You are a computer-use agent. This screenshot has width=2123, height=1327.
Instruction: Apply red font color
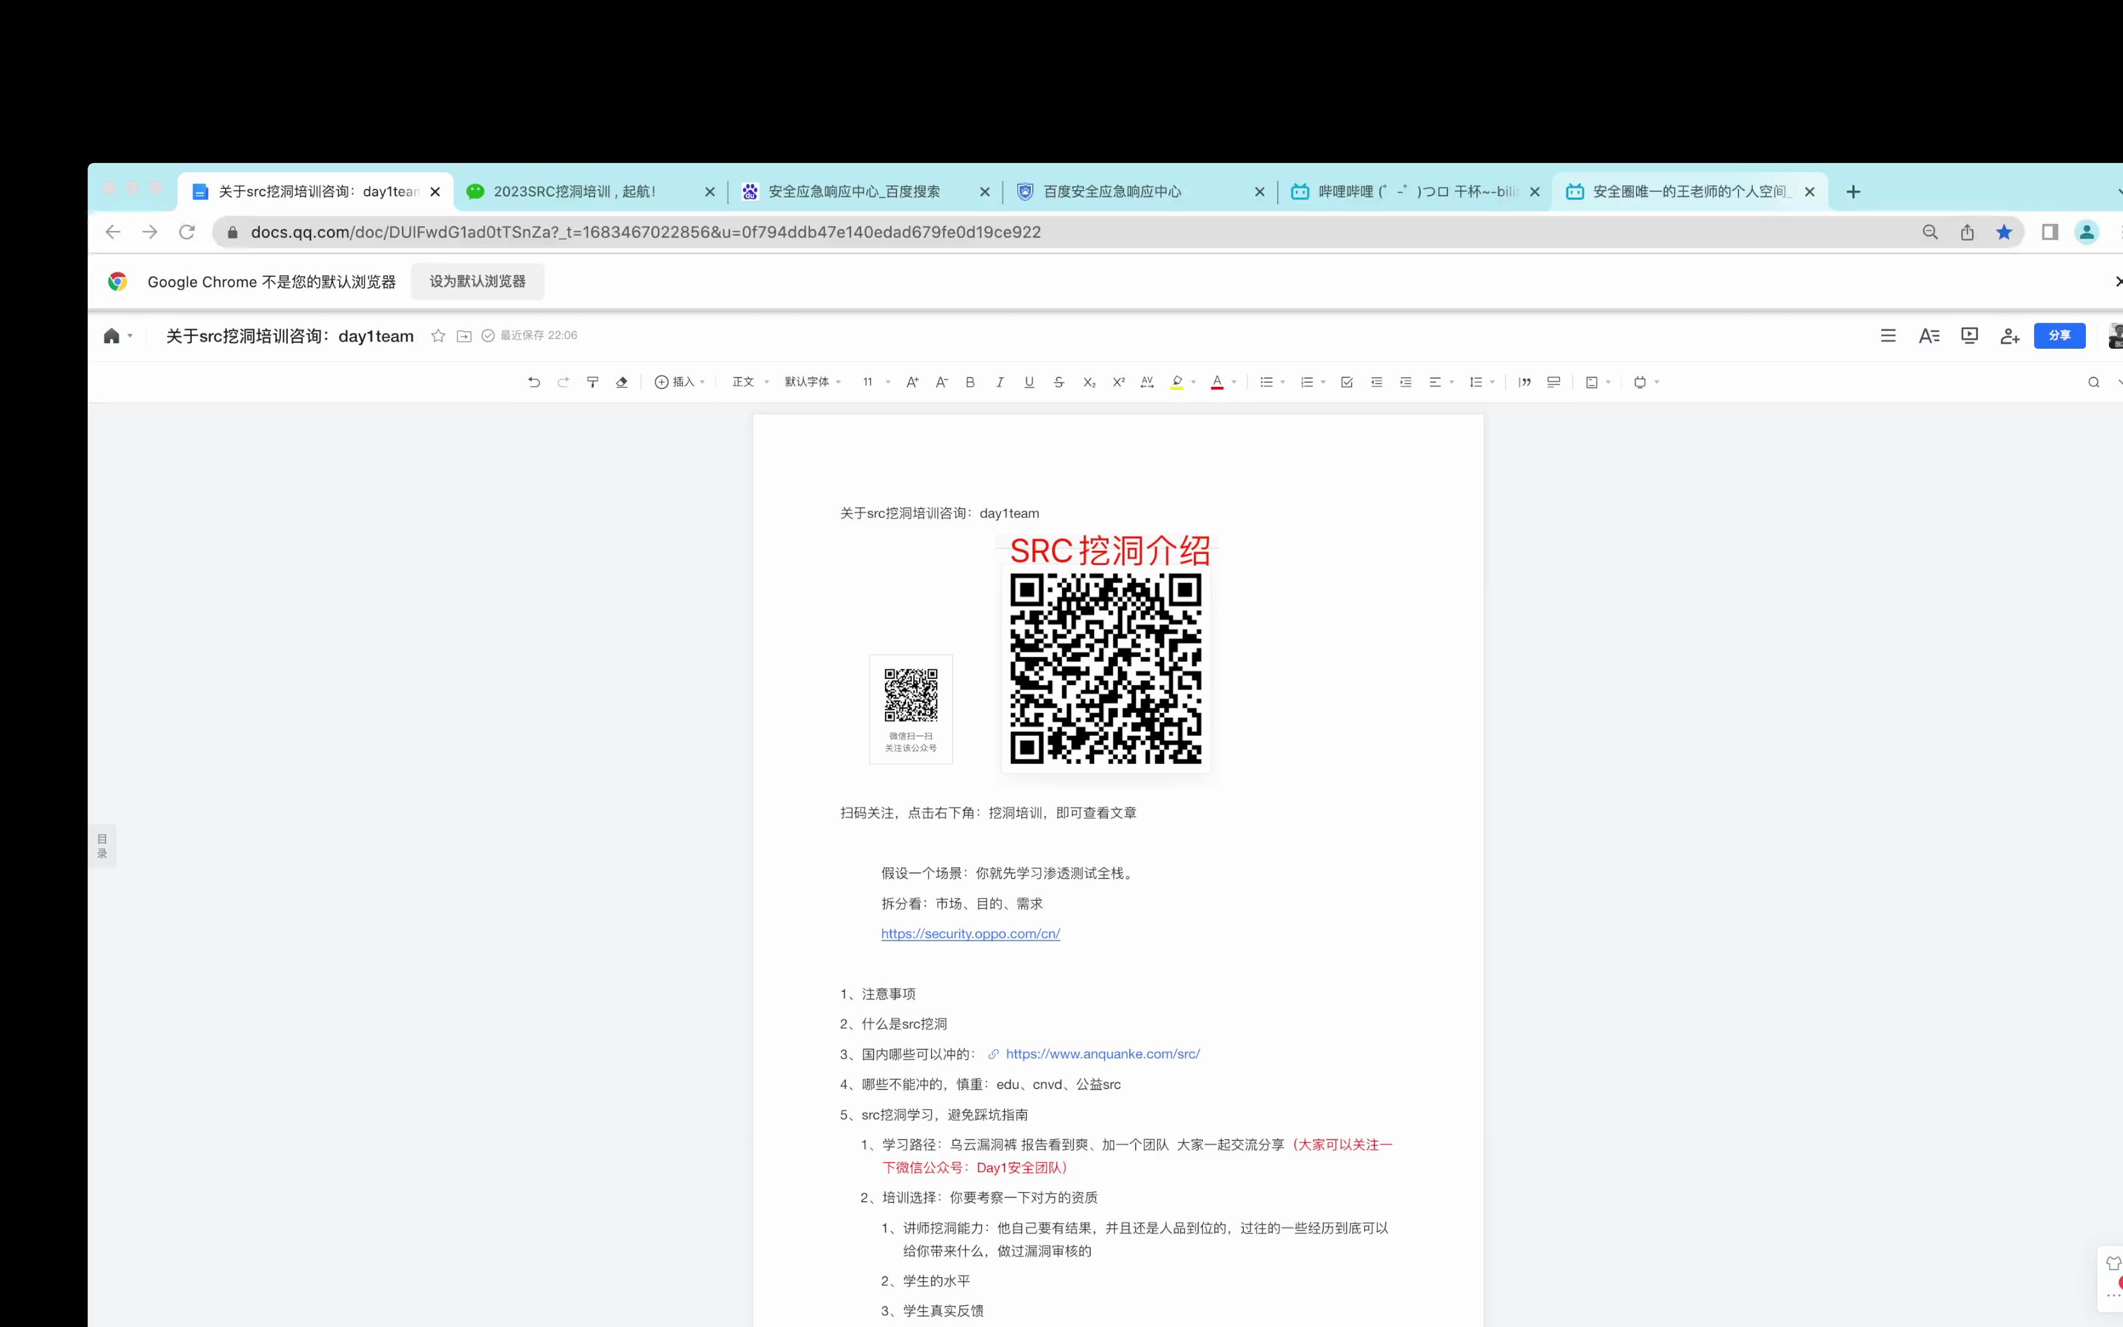pyautogui.click(x=1217, y=382)
